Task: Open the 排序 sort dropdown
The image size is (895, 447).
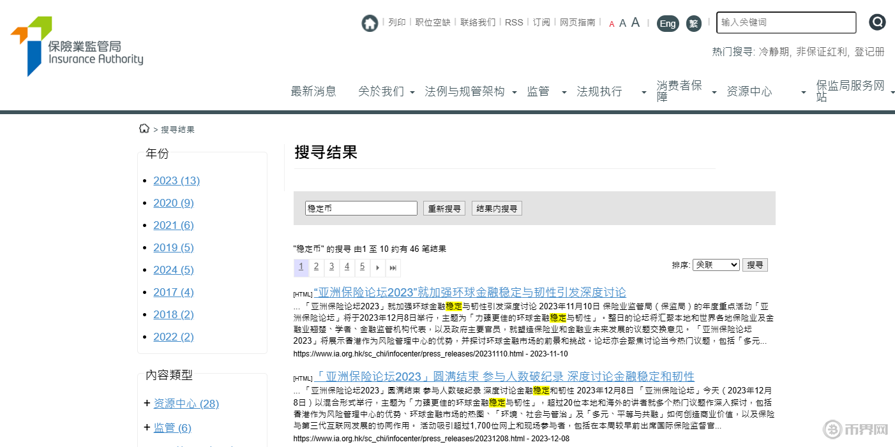Action: point(716,265)
